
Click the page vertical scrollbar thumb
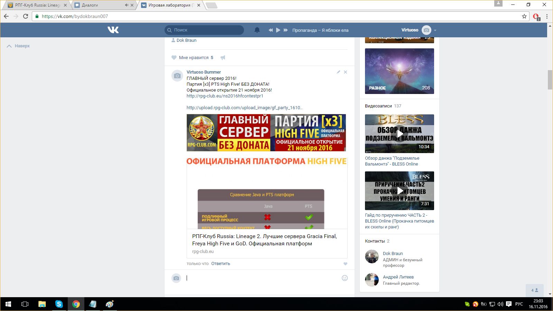(550, 80)
